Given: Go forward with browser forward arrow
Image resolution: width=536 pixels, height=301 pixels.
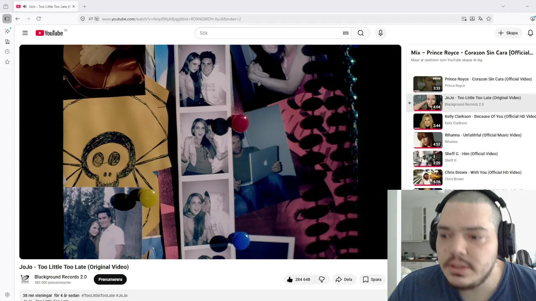Looking at the screenshot, I should tap(28, 19).
